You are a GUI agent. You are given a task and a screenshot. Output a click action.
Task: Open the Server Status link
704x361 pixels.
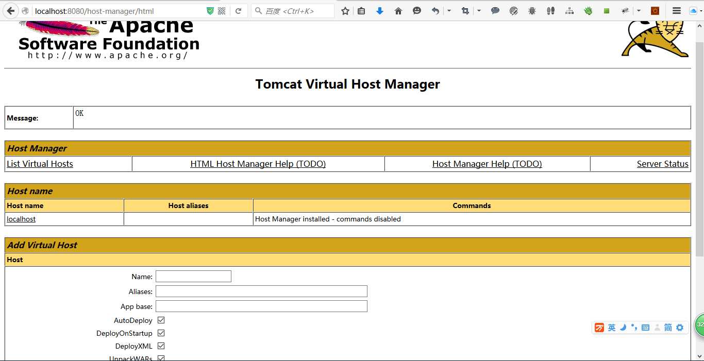(662, 164)
